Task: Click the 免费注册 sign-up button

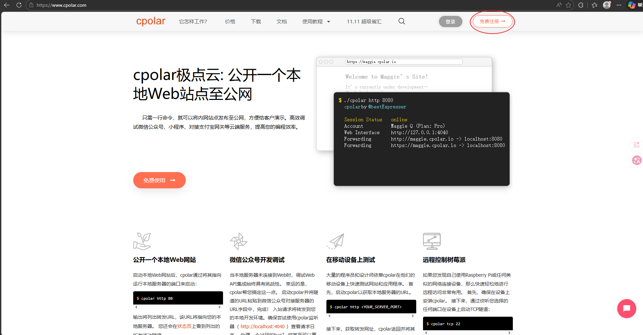Action: 493,21
